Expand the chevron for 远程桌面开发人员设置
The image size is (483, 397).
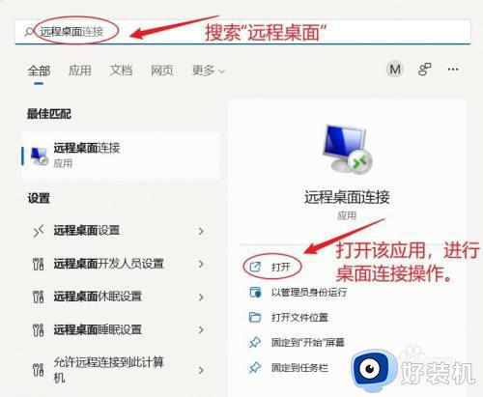(201, 264)
